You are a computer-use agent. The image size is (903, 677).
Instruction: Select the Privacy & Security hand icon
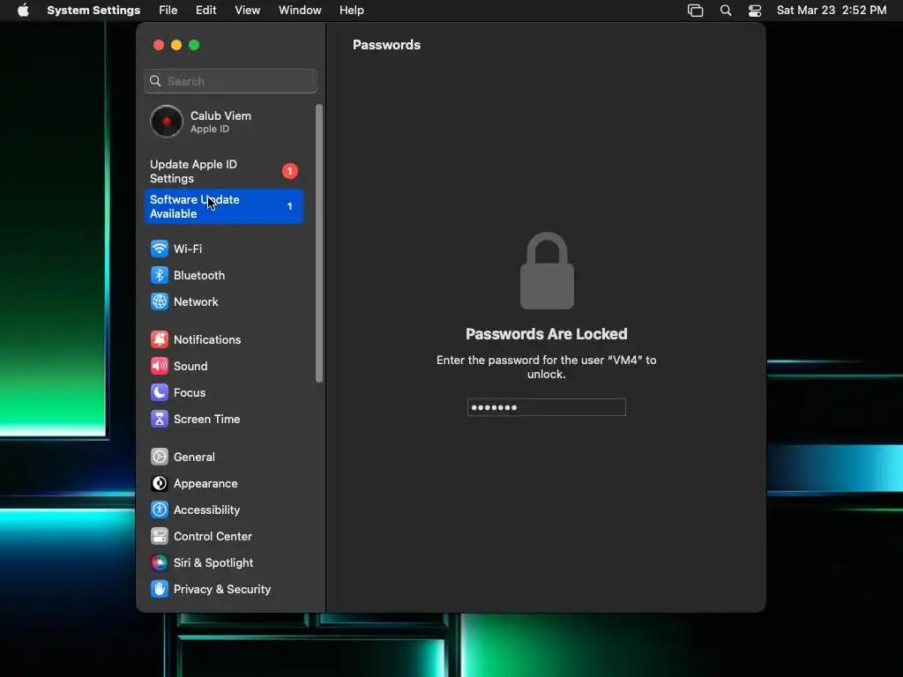(x=160, y=590)
